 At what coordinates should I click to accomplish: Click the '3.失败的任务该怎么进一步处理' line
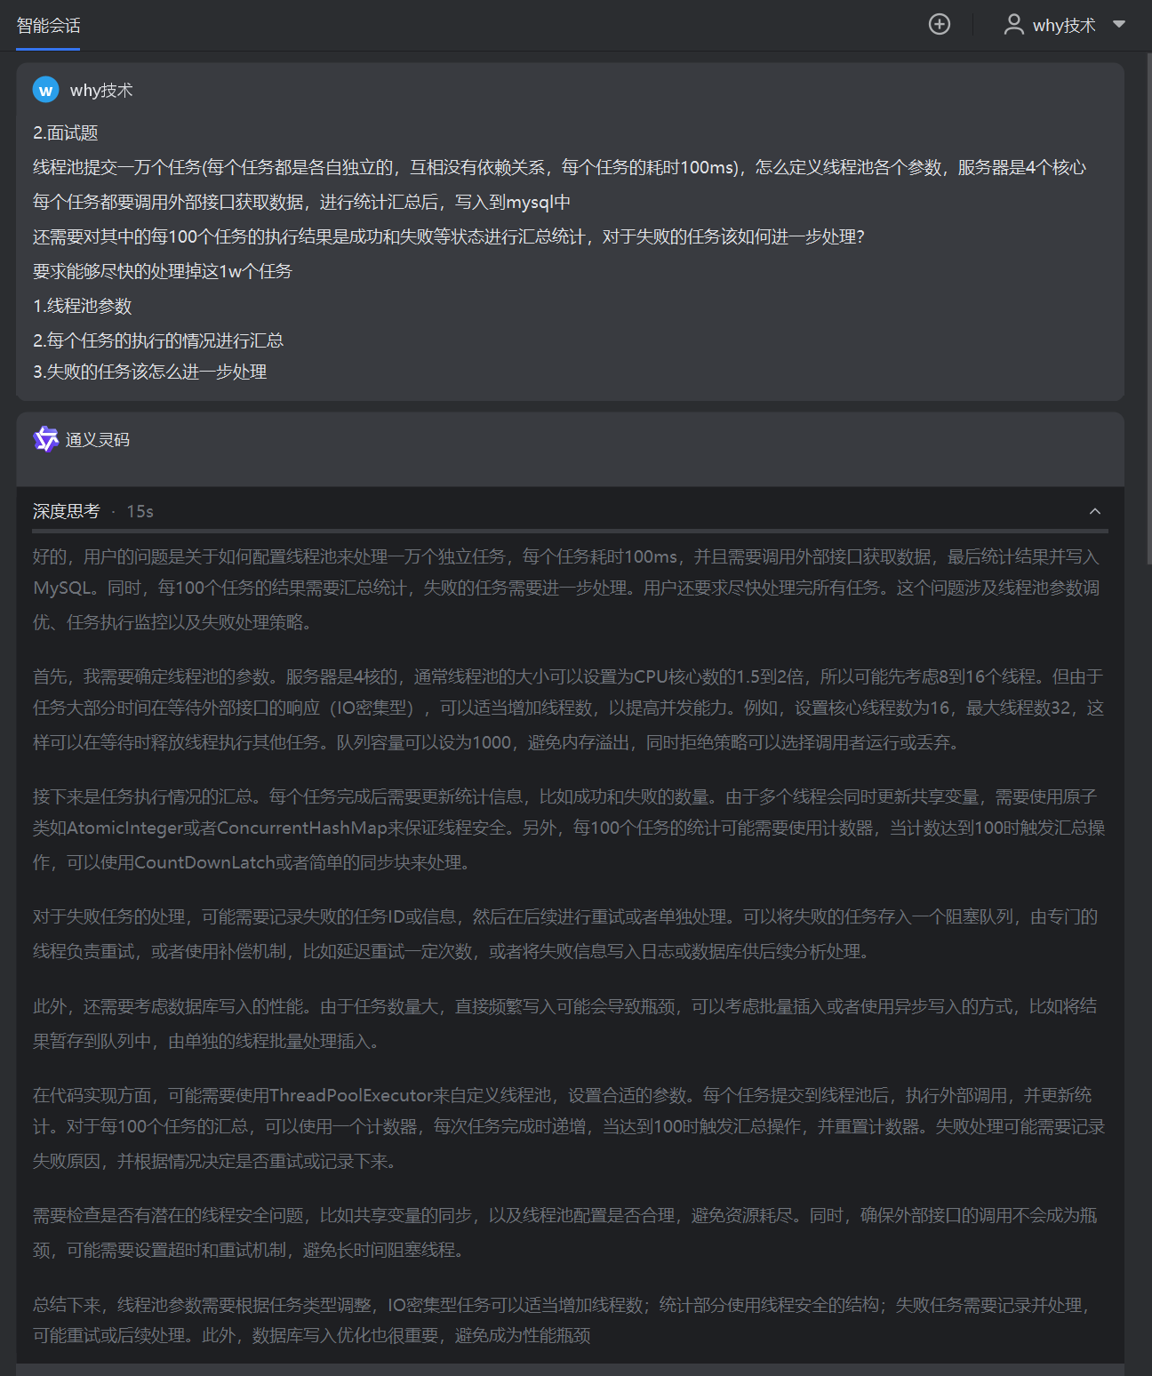pyautogui.click(x=150, y=372)
